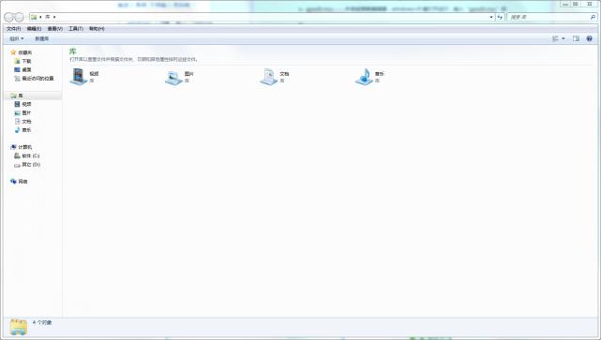This screenshot has height=340, width=601.
Task: Click the magnifier search icon
Action: point(593,17)
